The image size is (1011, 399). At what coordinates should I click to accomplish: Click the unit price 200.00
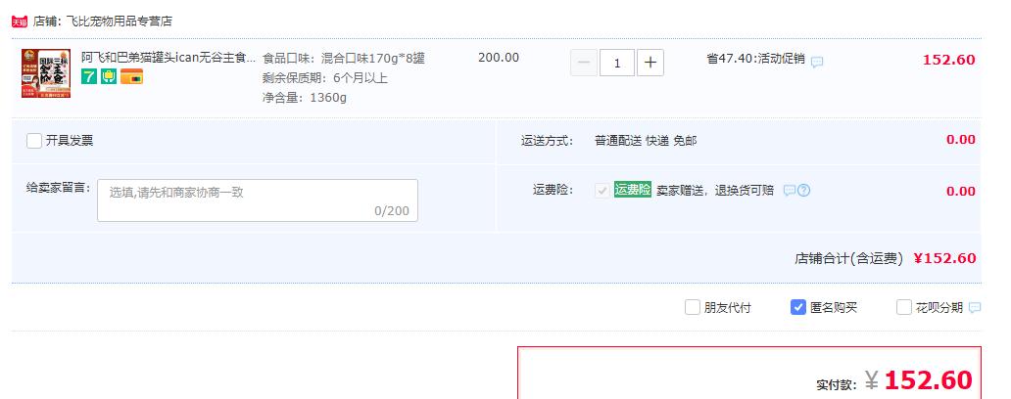pos(499,58)
